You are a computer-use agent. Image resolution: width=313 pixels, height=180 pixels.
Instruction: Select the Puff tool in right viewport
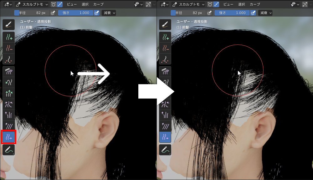click(x=165, y=115)
